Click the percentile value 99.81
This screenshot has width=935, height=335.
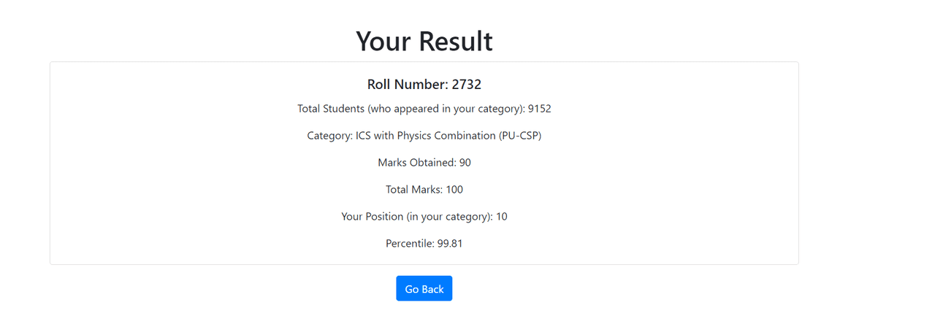coord(450,244)
